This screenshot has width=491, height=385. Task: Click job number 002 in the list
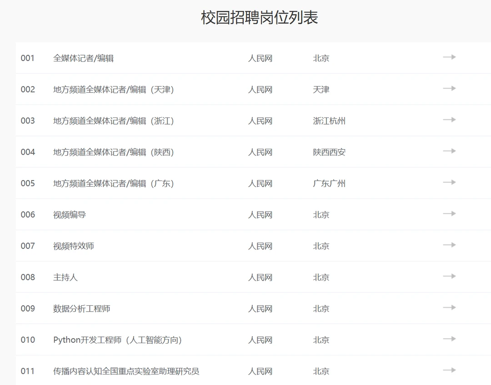[x=28, y=90]
